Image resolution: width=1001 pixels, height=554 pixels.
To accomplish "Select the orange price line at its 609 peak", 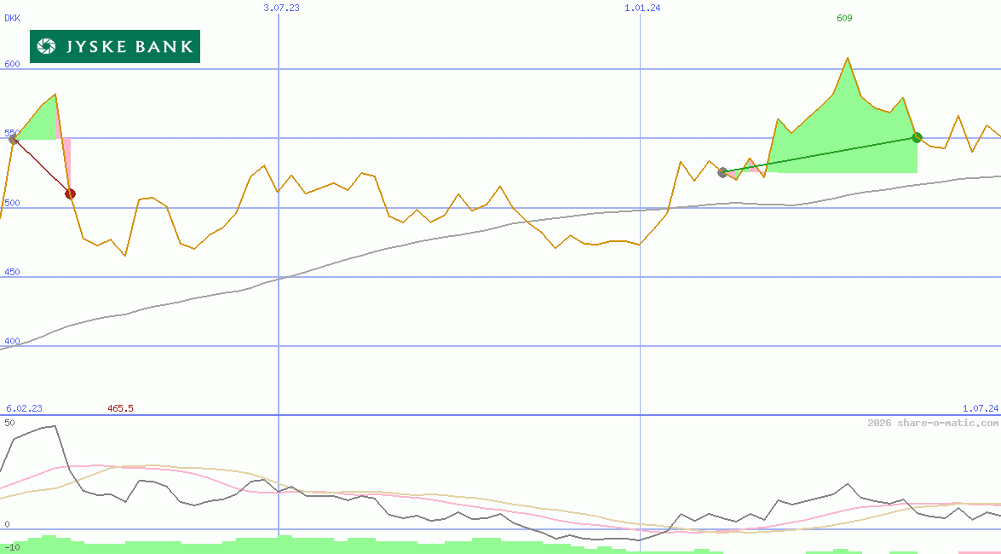I will (x=847, y=57).
